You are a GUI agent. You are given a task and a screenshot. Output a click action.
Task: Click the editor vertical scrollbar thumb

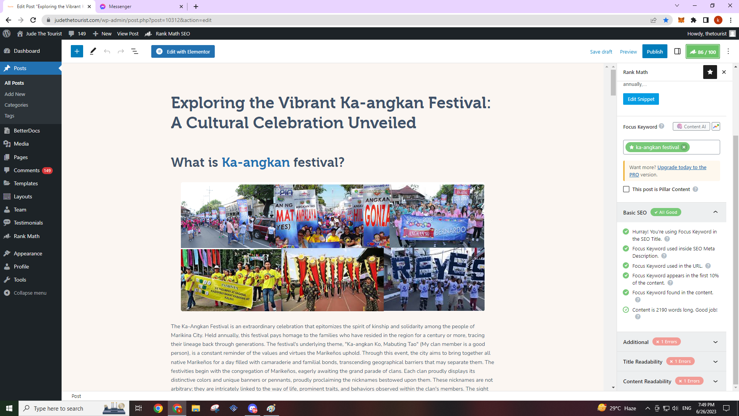click(x=613, y=83)
